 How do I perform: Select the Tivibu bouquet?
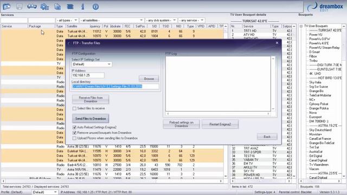pyautogui.click(x=313, y=61)
